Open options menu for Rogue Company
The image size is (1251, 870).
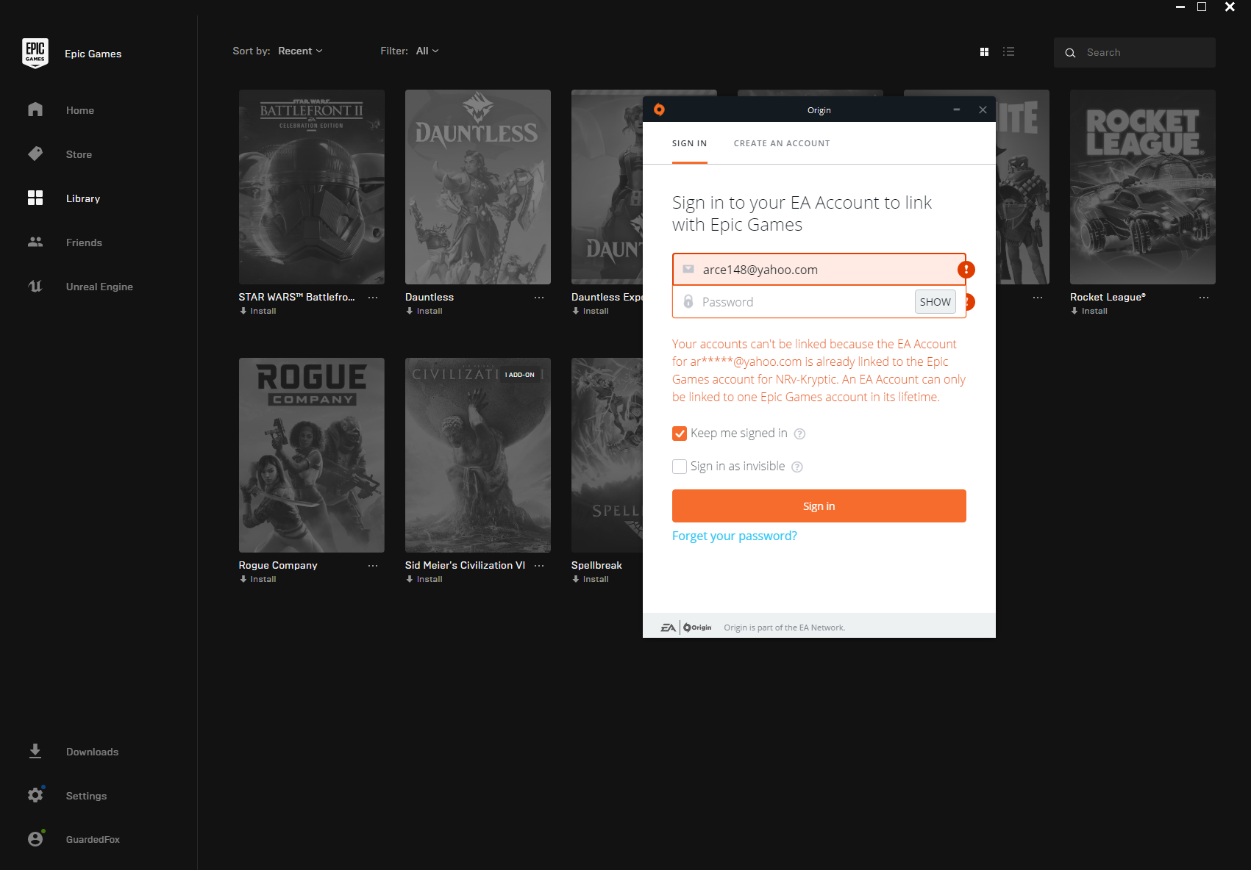point(373,566)
